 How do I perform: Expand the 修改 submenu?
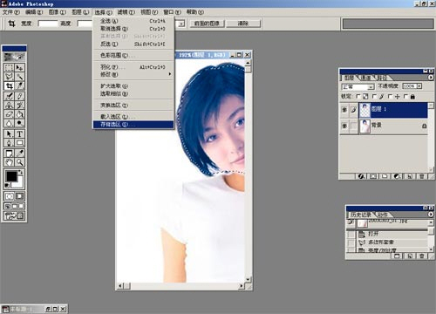tap(133, 74)
